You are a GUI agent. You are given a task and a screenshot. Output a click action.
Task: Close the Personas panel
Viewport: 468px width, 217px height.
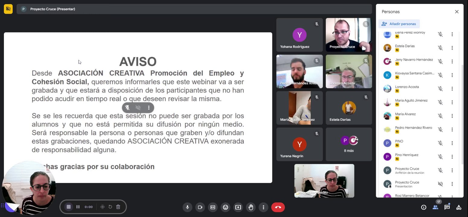tap(457, 12)
